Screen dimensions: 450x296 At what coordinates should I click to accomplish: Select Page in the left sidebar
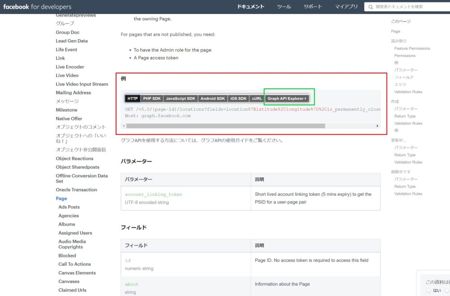click(61, 198)
